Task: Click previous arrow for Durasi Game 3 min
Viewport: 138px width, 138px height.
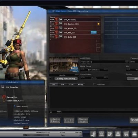Action: 82,78
